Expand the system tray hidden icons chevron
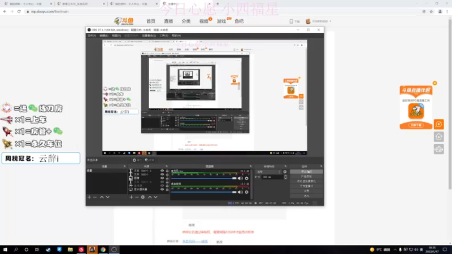452x254 pixels. [395, 249]
